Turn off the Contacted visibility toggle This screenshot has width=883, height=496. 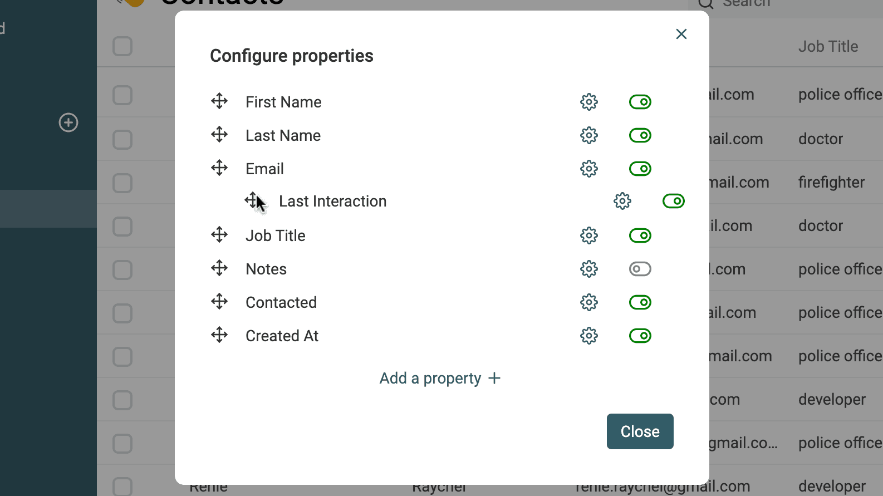[x=640, y=302]
